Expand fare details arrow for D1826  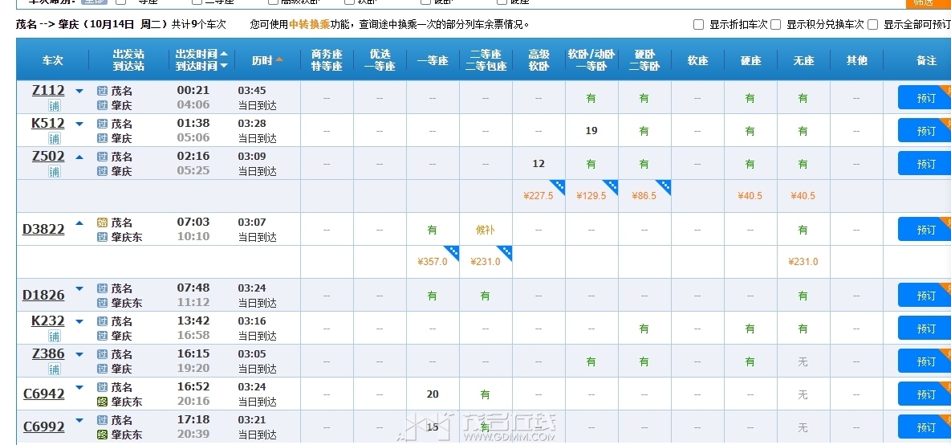click(x=79, y=288)
